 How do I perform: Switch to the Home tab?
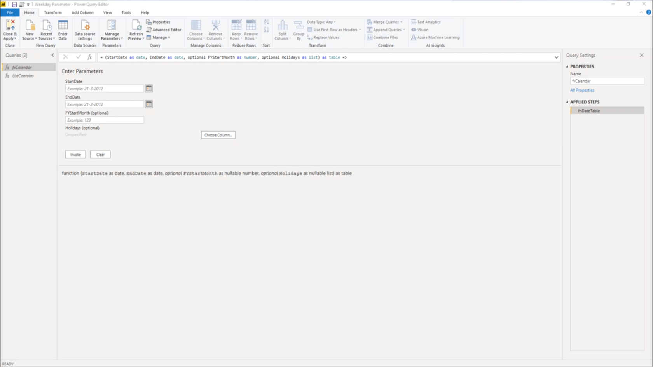pos(29,12)
